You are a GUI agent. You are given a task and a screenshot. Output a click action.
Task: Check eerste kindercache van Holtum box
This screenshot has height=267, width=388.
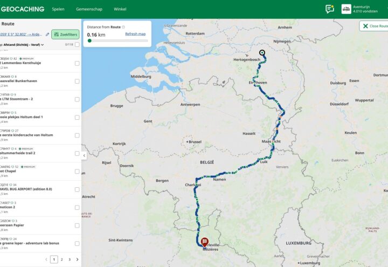[x=77, y=135]
